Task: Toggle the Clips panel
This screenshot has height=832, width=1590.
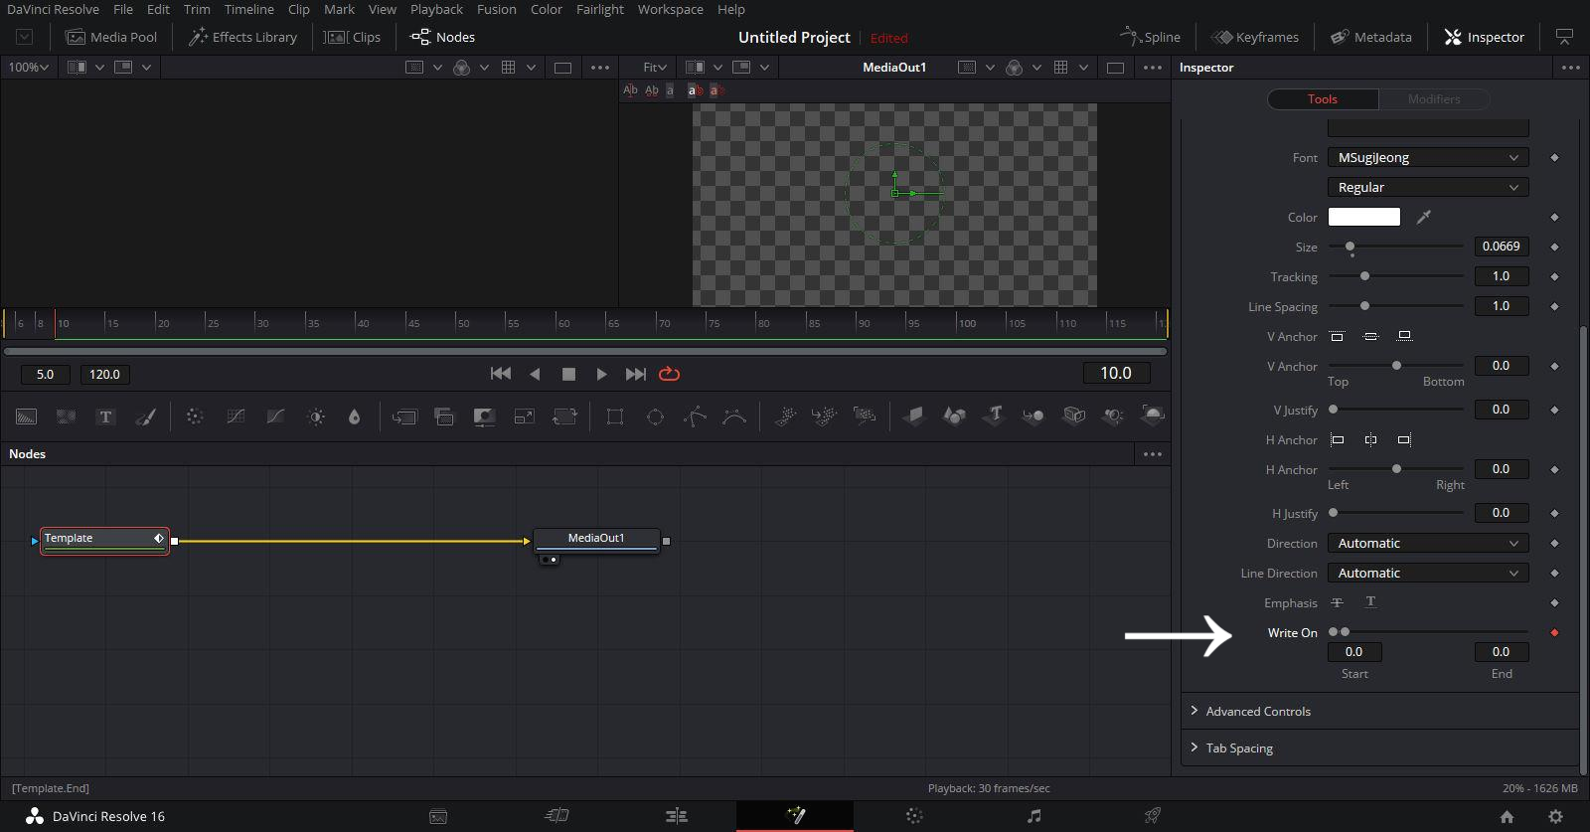Action: coord(353,37)
